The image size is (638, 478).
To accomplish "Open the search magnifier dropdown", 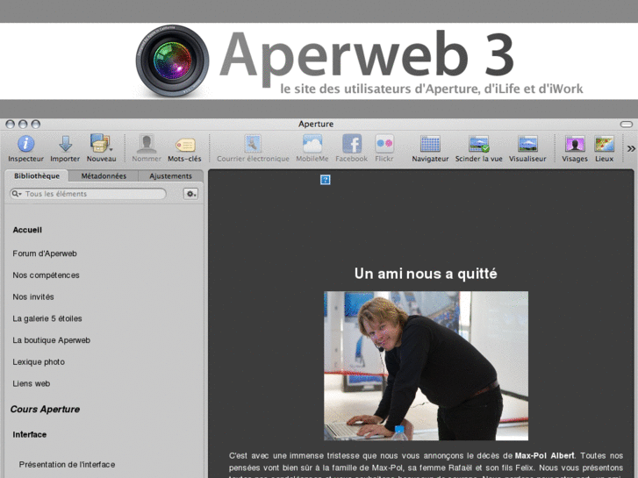I will click(17, 194).
